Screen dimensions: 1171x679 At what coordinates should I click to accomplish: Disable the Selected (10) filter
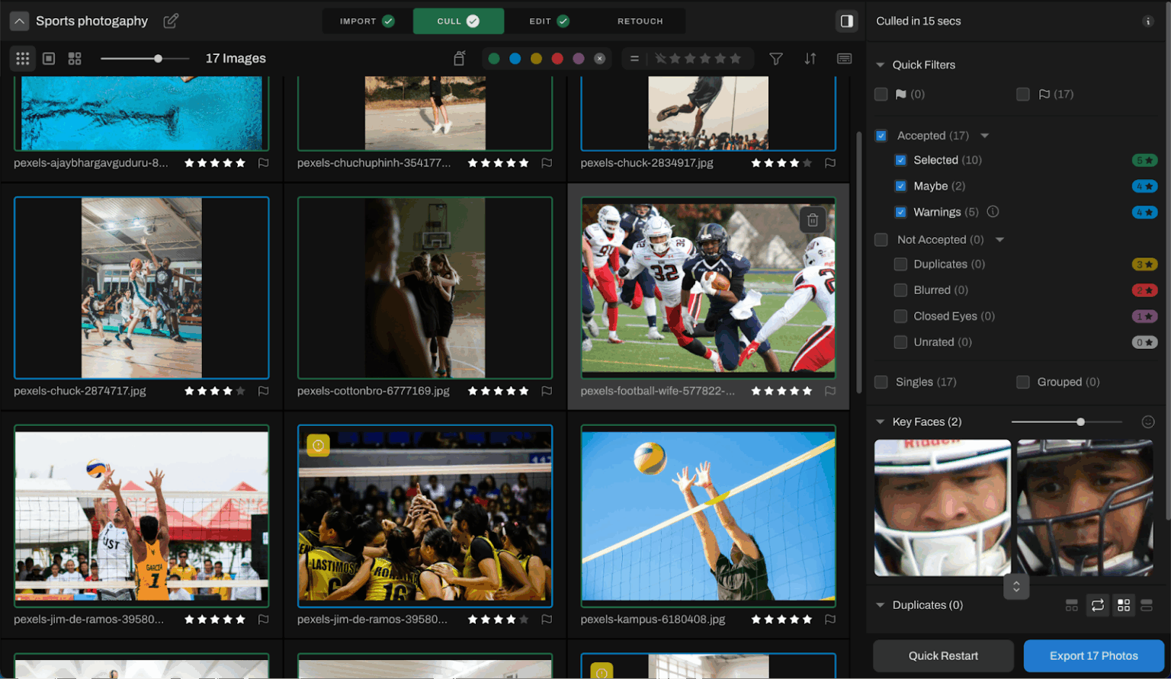(900, 160)
